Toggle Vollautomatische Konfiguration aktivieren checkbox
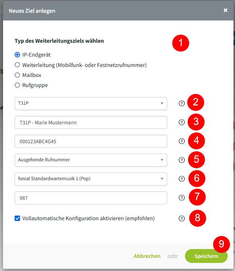Image resolution: width=235 pixels, height=271 pixels. pos(17,218)
